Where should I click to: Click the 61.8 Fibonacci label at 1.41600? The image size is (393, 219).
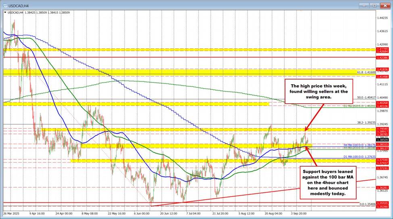point(366,72)
